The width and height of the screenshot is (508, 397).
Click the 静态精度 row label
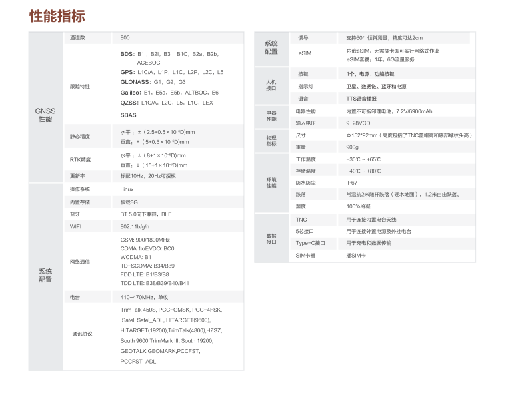tap(79, 137)
